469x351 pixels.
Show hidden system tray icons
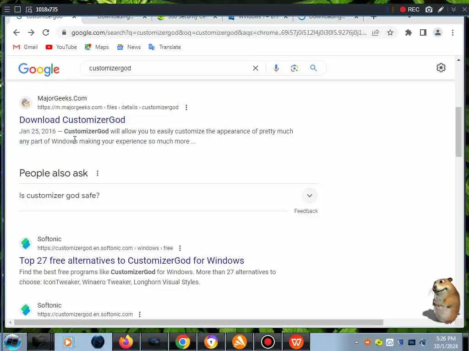356,343
